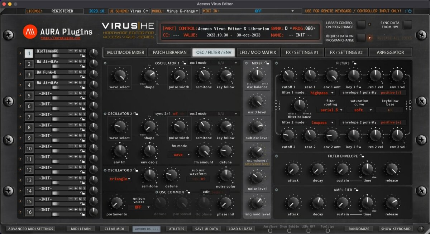The height and width of the screenshot is (234, 430).
Task: Click the Oscillator 2 gear icon
Action: pos(105,114)
